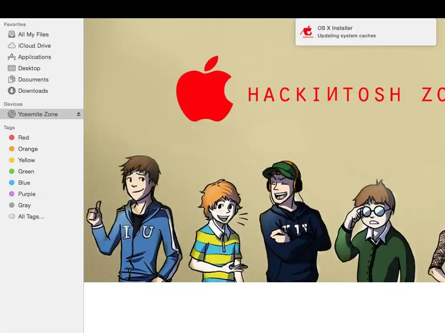Filter by the Gray tag label
The width and height of the screenshot is (445, 333).
(24, 205)
